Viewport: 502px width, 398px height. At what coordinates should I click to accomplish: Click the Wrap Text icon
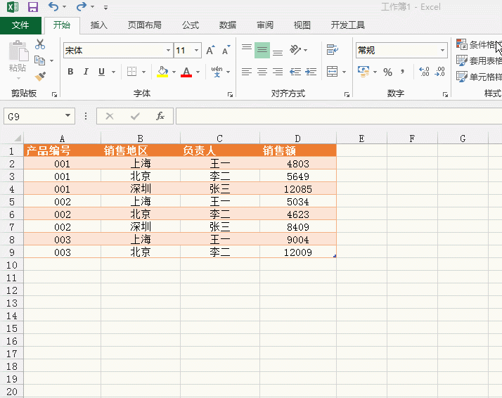(332, 50)
